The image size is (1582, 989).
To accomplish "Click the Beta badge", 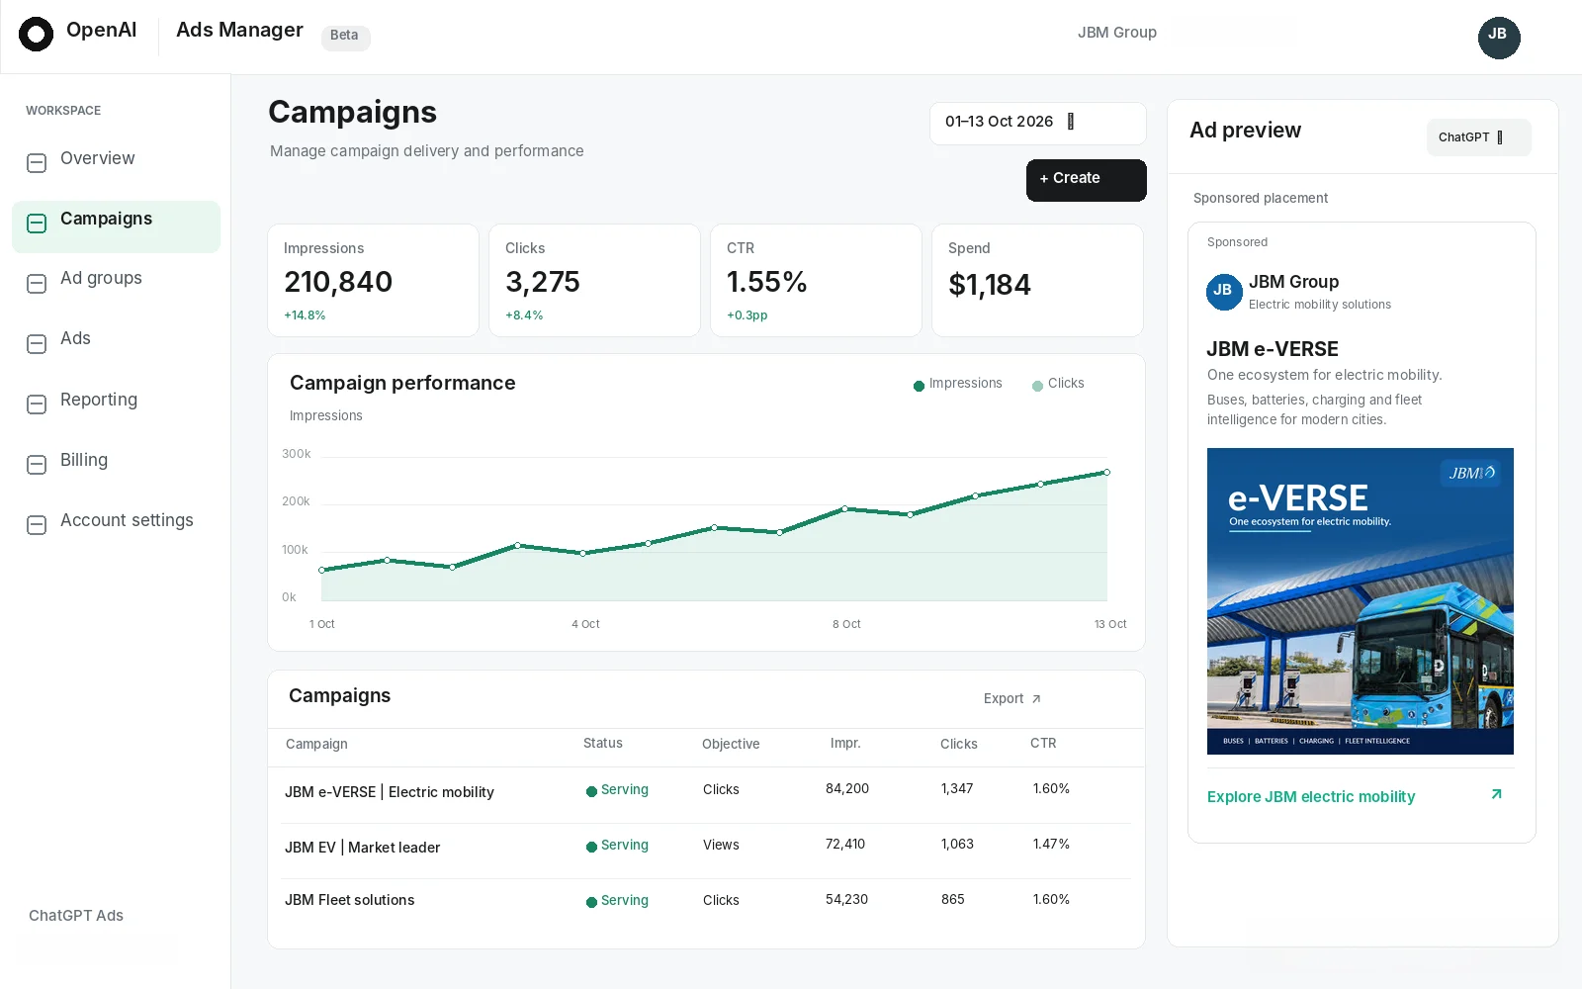I will click(345, 37).
